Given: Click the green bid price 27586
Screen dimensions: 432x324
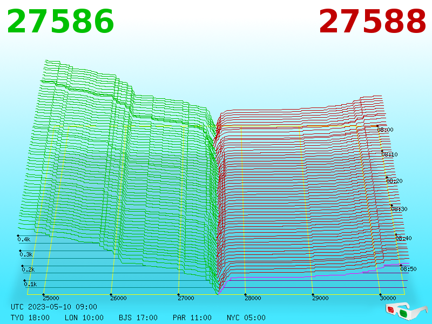Looking at the screenshot, I should 60,22.
